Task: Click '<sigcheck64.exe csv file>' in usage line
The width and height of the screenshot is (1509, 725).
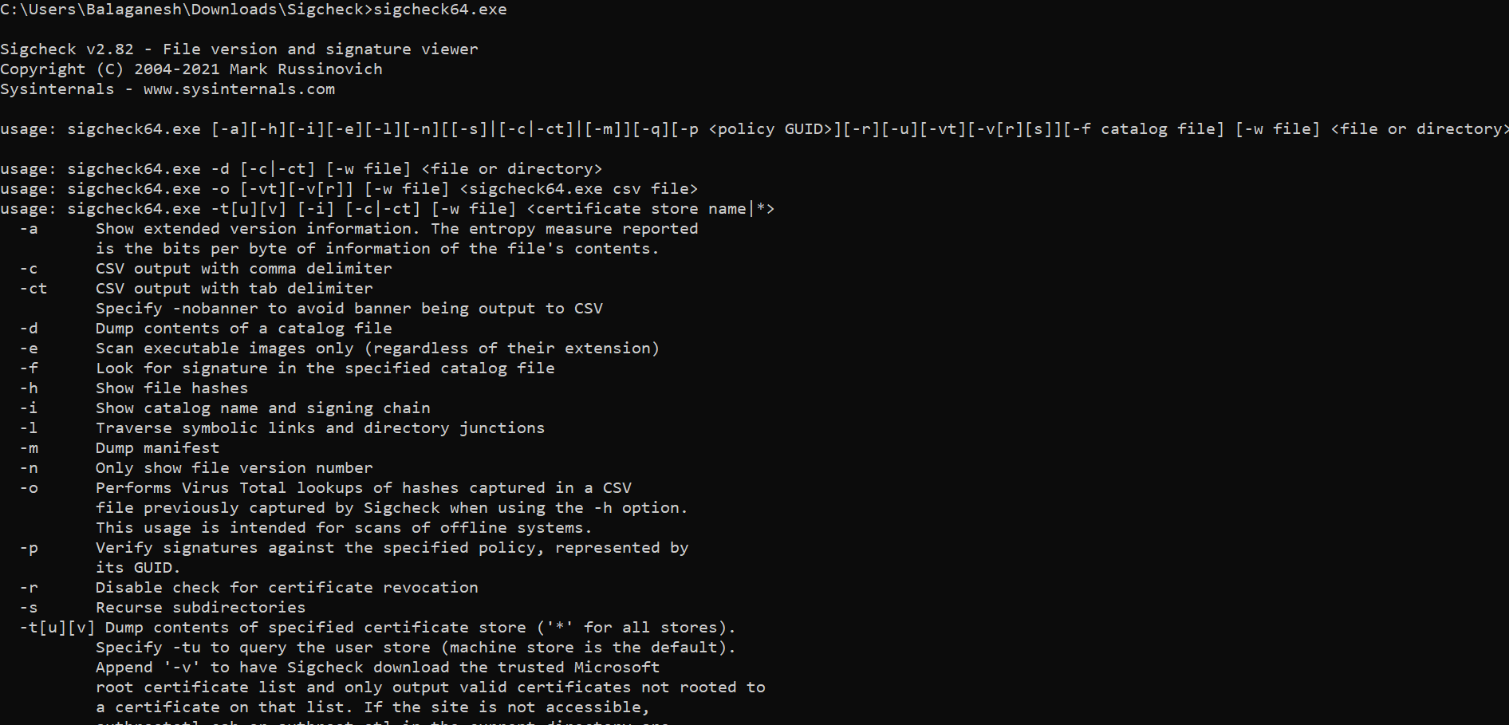Action: coord(579,189)
